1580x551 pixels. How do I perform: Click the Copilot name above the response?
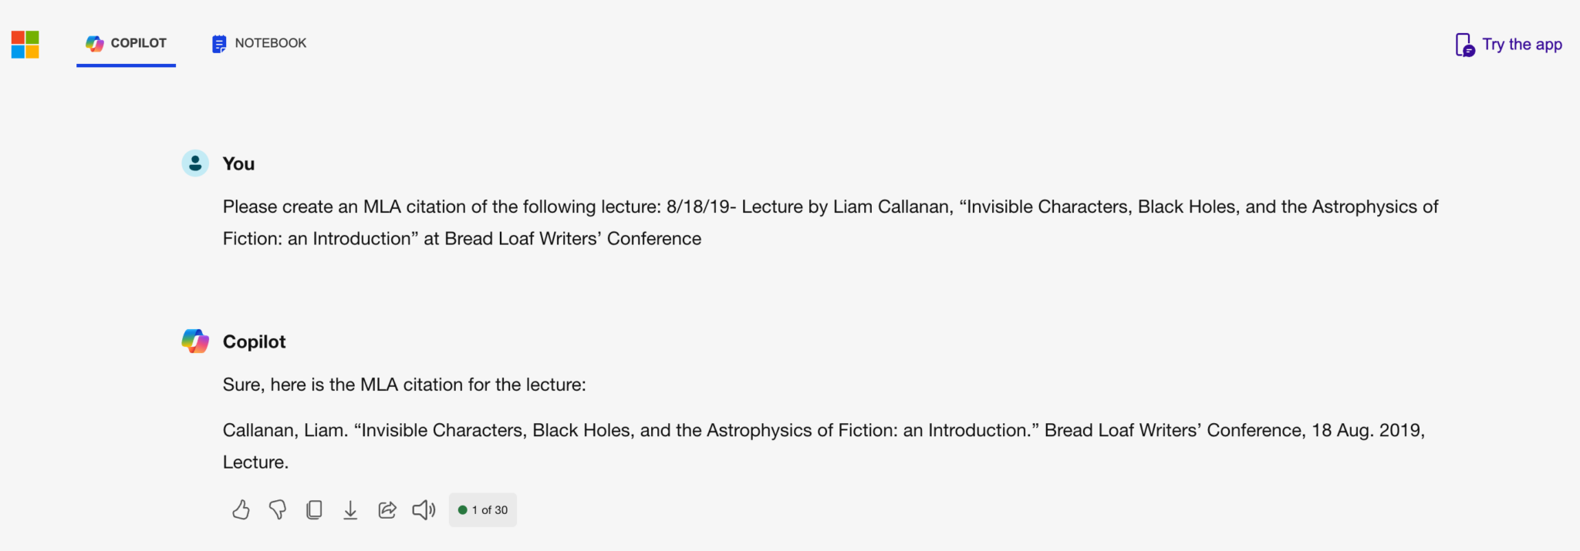(x=254, y=342)
